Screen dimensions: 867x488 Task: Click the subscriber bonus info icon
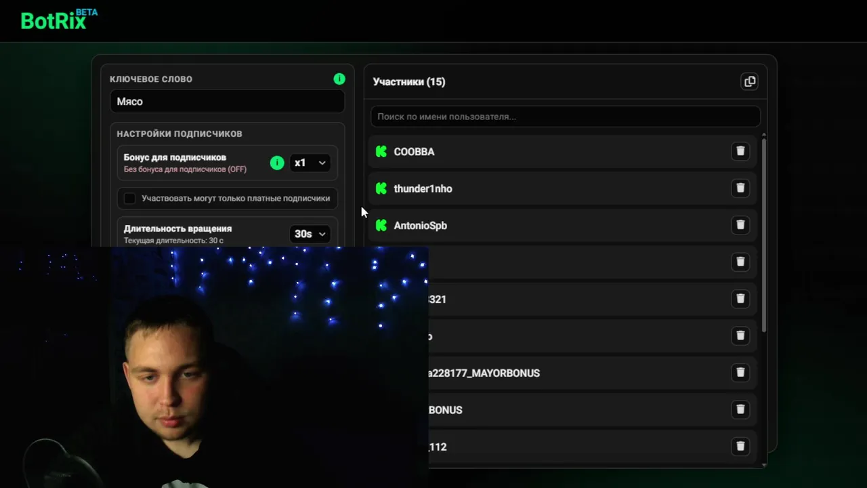pos(277,163)
